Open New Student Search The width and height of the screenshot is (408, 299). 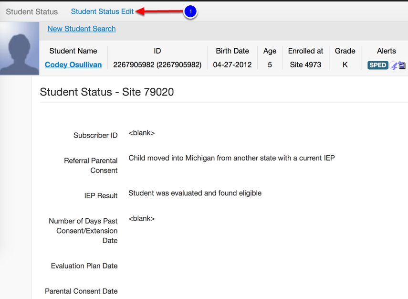click(81, 29)
